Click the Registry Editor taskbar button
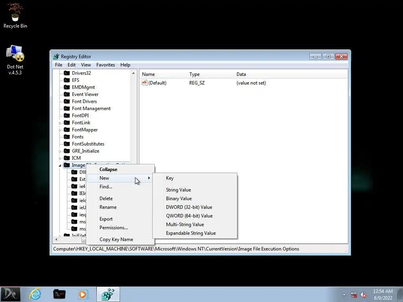 click(x=108, y=294)
